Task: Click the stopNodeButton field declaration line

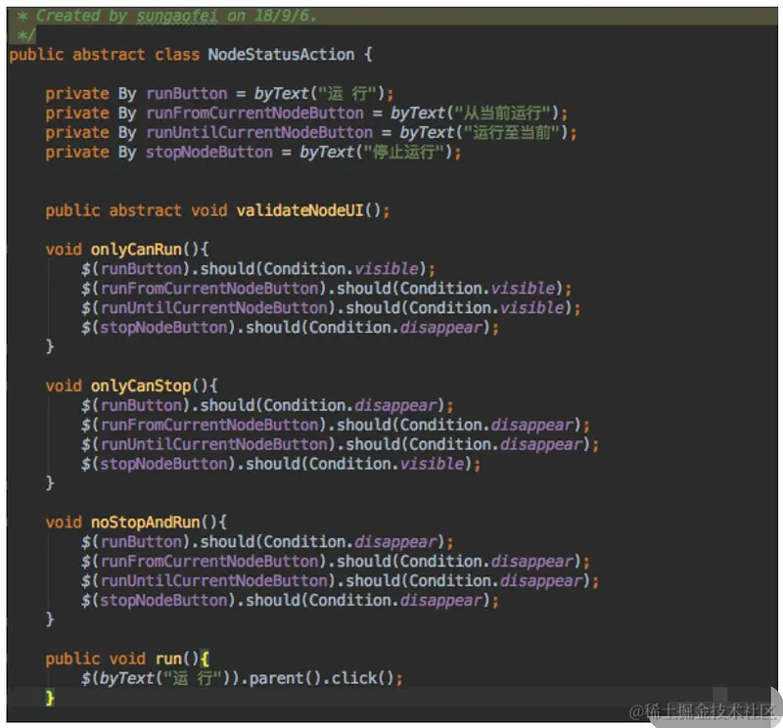Action: 253,152
